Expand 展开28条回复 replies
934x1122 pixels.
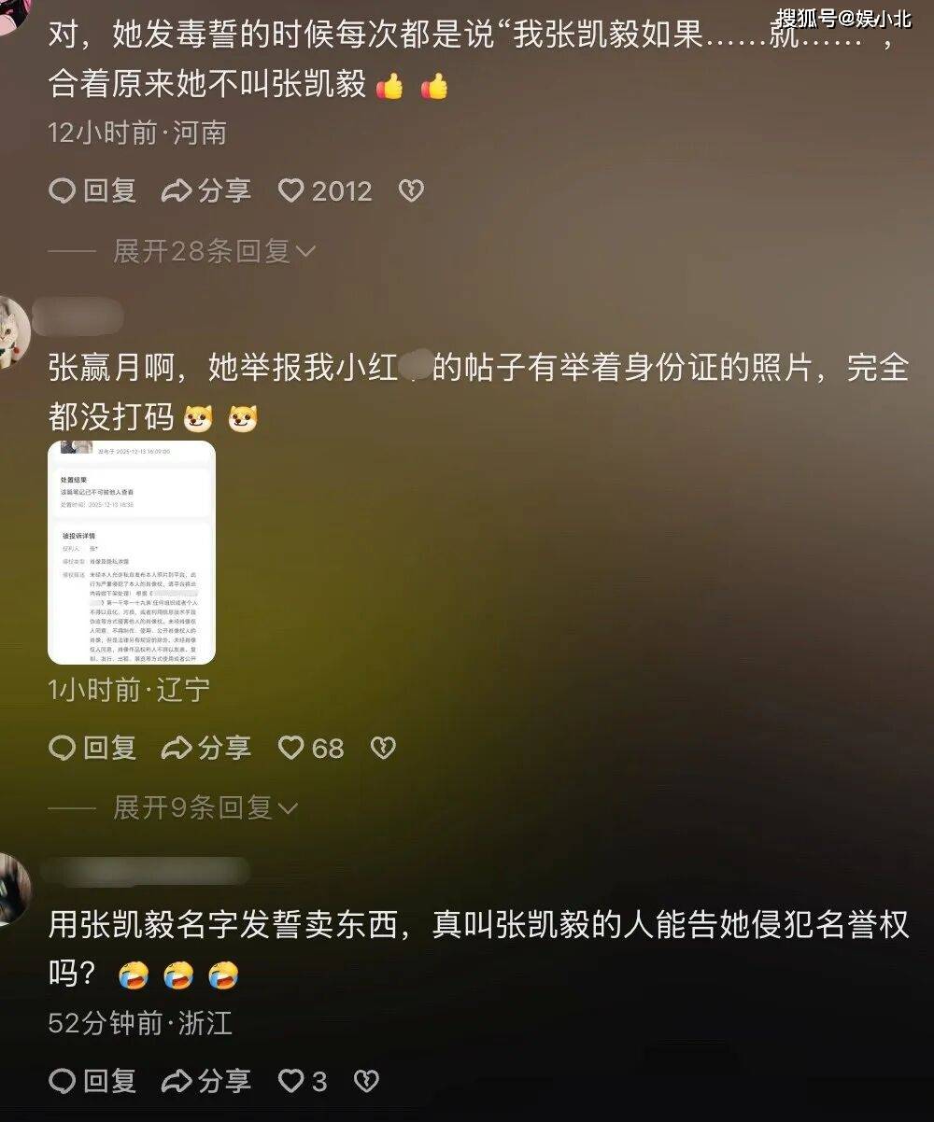coord(214,250)
